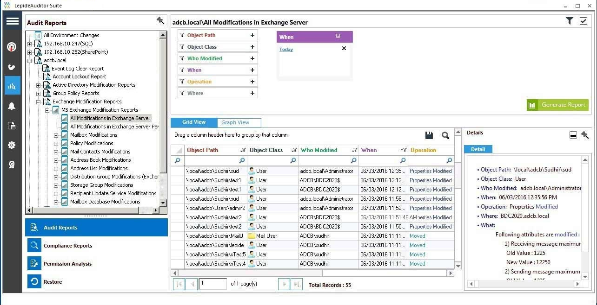Expand the 192.168.10.252(SharePoint) tree node
The width and height of the screenshot is (597, 305).
[x=29, y=52]
